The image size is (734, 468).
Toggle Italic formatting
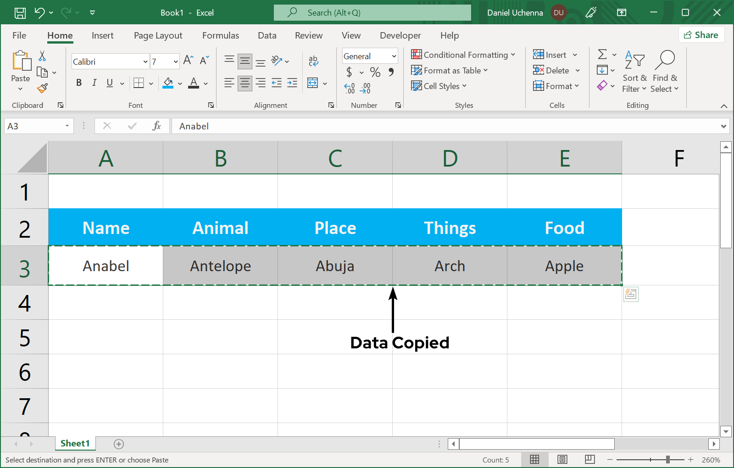(x=94, y=83)
